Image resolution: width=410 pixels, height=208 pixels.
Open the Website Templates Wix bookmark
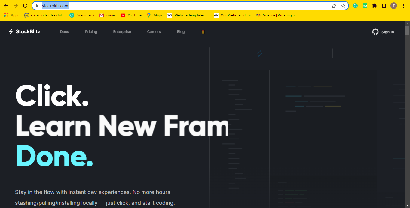pyautogui.click(x=188, y=15)
